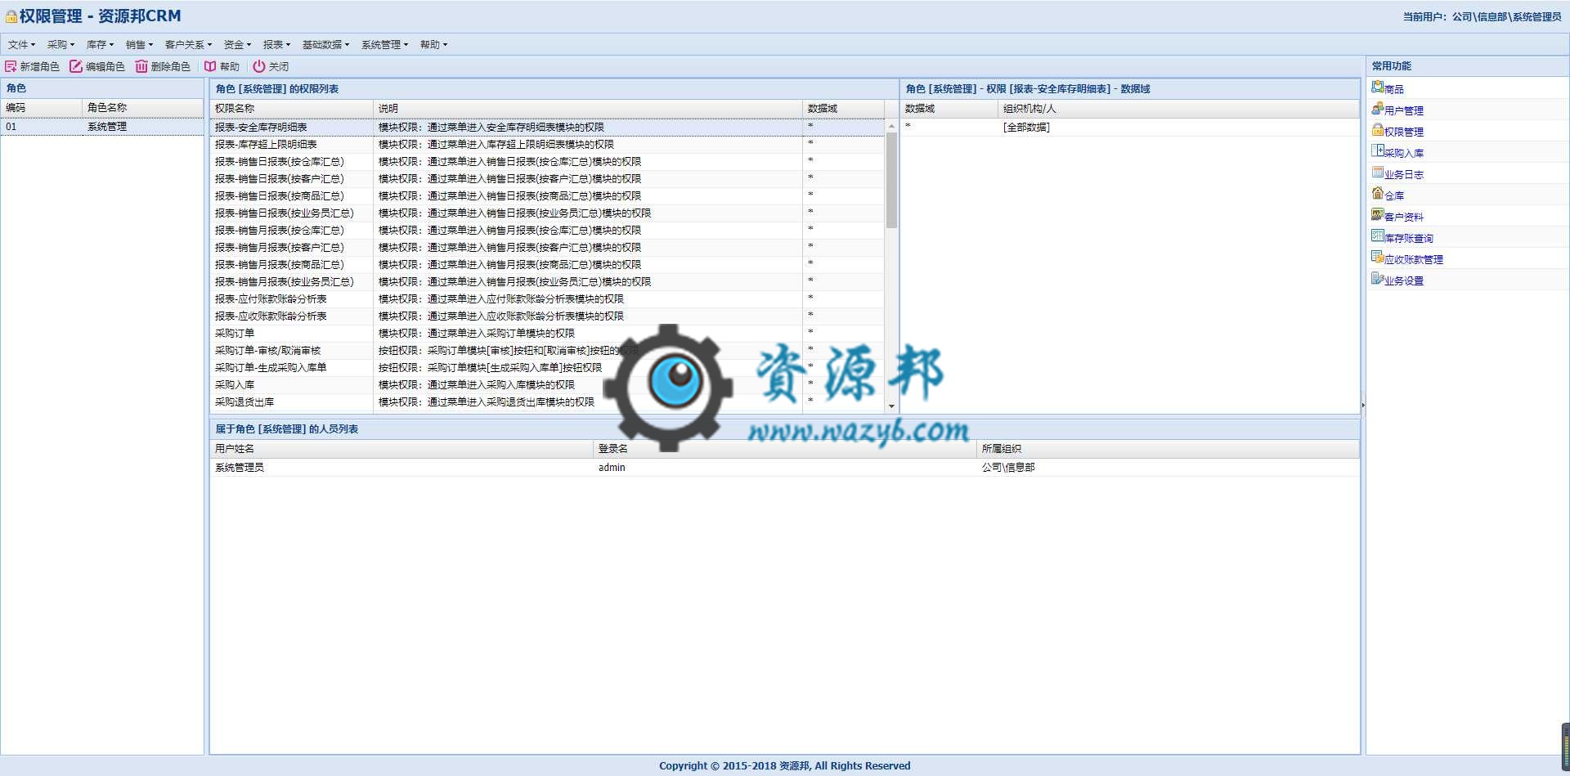Select permission 报表-安全库存明细表
This screenshot has width=1570, height=776.
tap(547, 127)
